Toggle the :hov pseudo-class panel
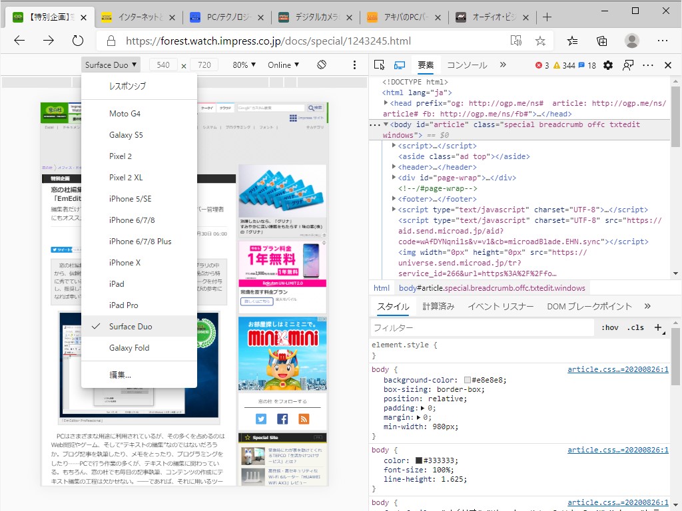682x511 pixels. 609,327
